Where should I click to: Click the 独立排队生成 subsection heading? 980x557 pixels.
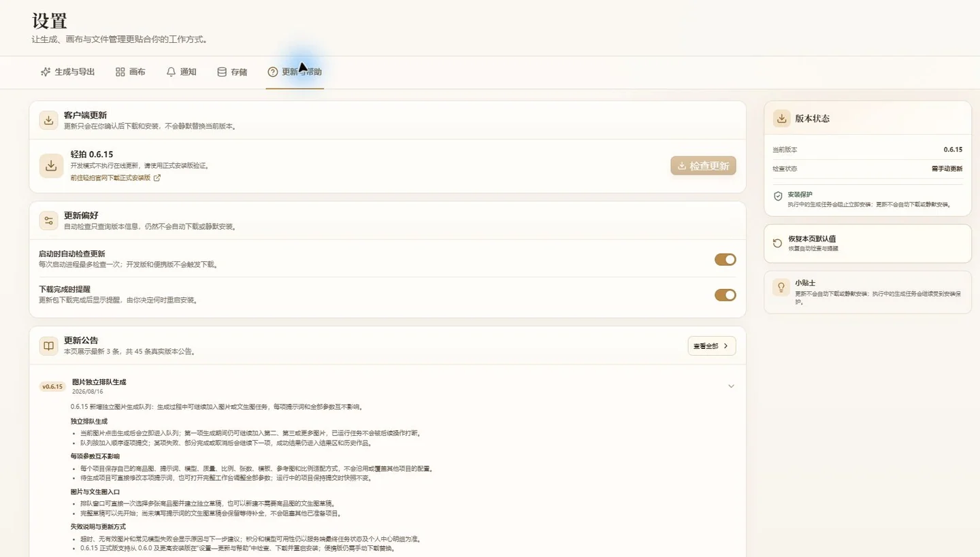[x=88, y=421]
